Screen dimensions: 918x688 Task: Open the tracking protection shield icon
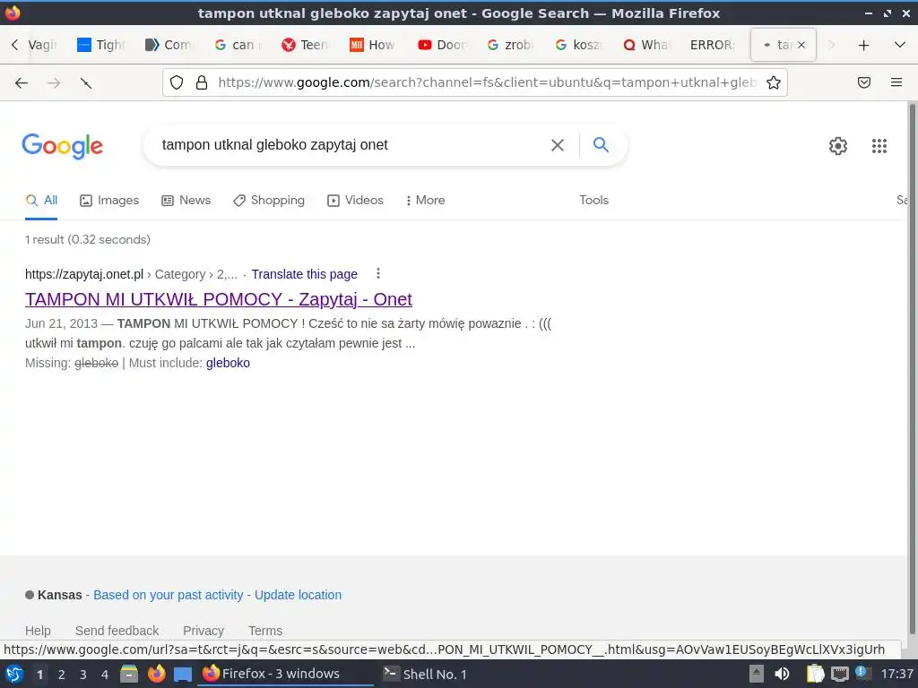coord(177,82)
